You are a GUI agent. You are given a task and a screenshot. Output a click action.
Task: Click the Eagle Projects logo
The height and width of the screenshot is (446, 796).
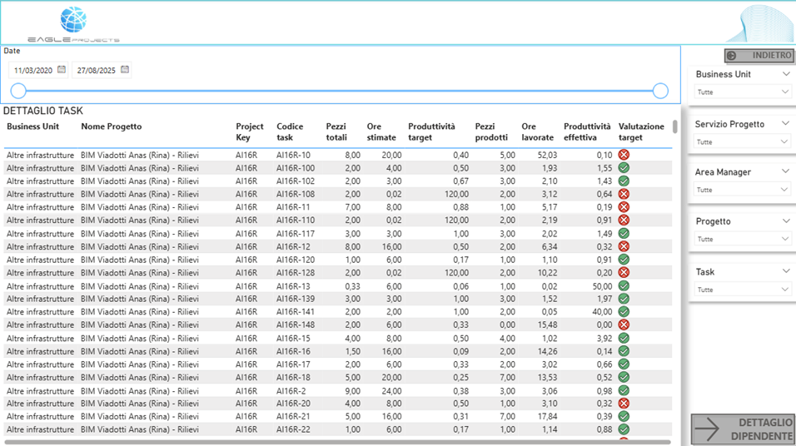coord(73,23)
